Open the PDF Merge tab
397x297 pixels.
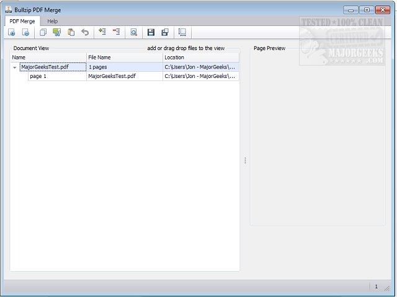tap(22, 21)
